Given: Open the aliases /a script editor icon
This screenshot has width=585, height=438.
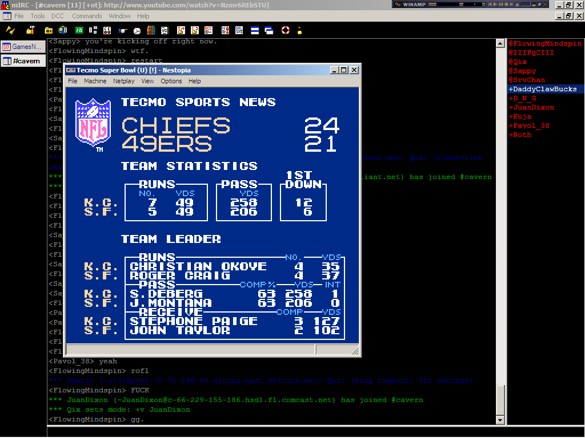Looking at the screenshot, I should (x=79, y=30).
